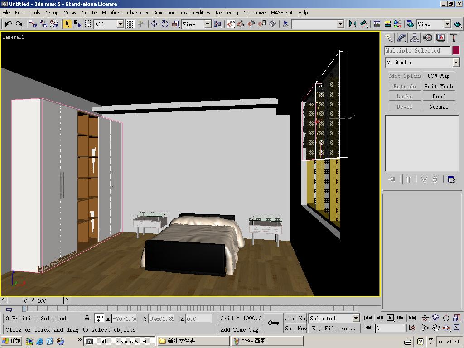The width and height of the screenshot is (464, 348).
Task: Open the Hierarchy panel tab
Action: pyautogui.click(x=415, y=38)
